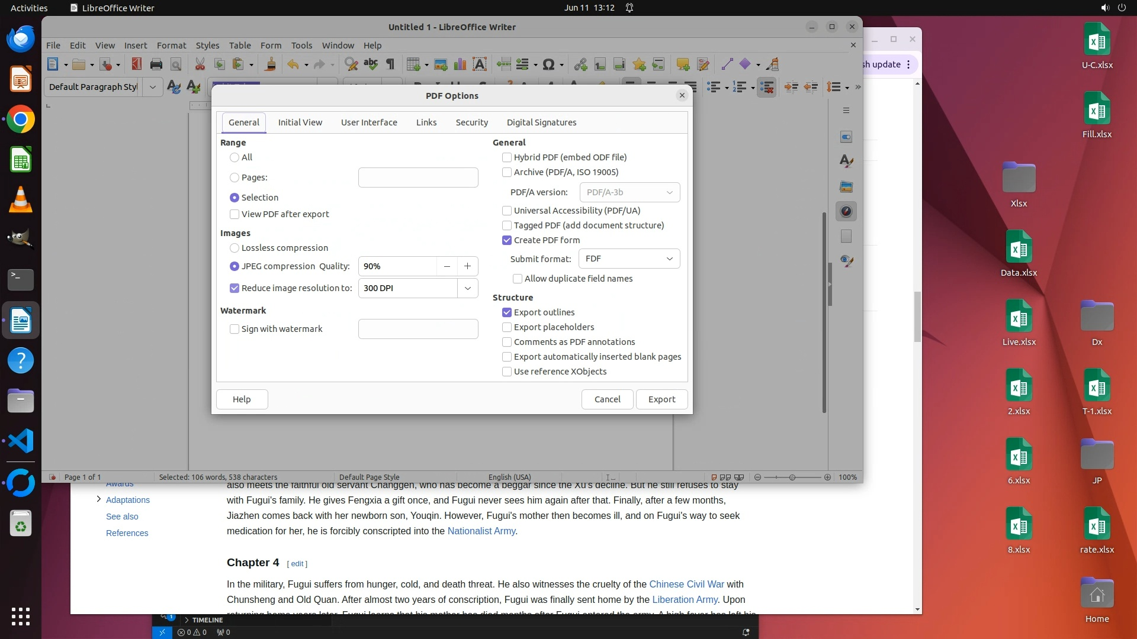Expand the 300 DPI resolution dropdown
This screenshot has height=639, width=1137.
(467, 288)
